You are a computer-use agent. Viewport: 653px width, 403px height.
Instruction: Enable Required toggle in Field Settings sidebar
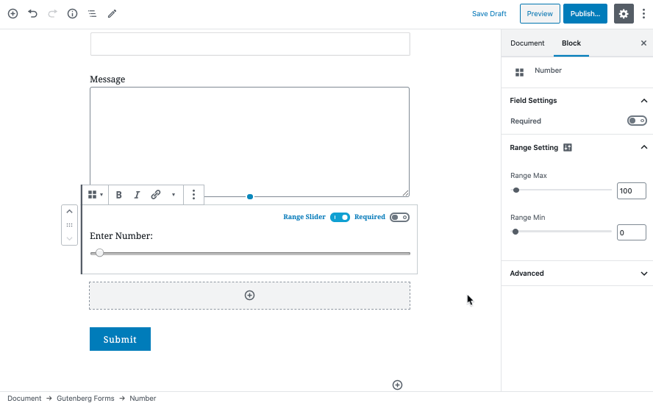tap(636, 121)
